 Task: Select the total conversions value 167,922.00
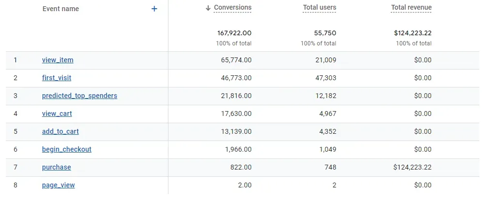tap(234, 33)
